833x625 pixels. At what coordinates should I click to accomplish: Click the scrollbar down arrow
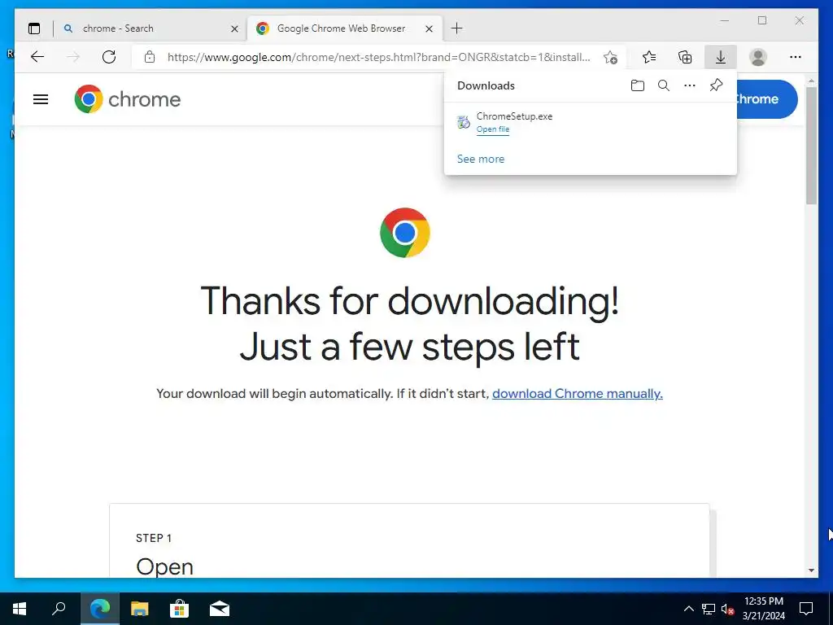pos(811,570)
